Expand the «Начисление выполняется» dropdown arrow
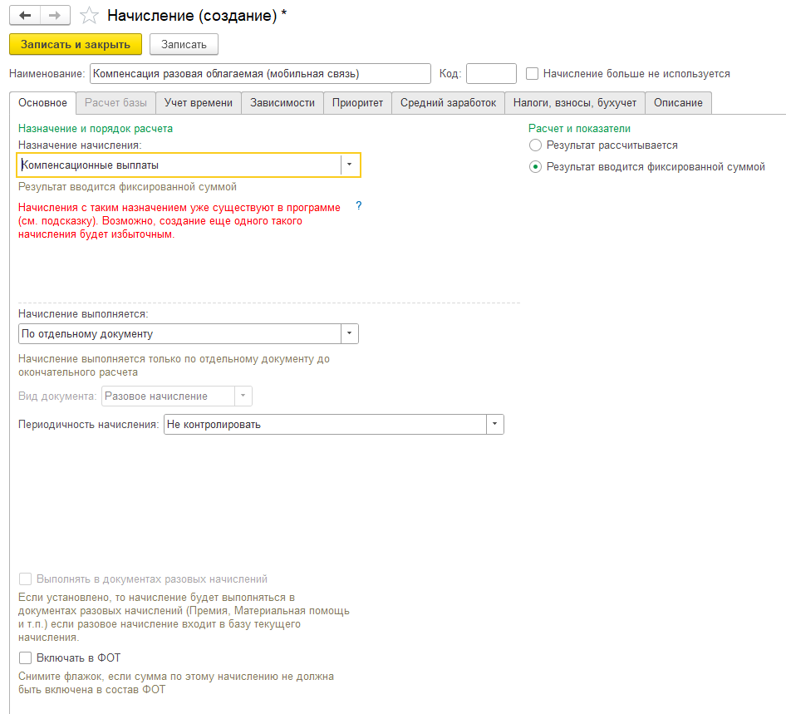The height and width of the screenshot is (714, 786). (350, 334)
